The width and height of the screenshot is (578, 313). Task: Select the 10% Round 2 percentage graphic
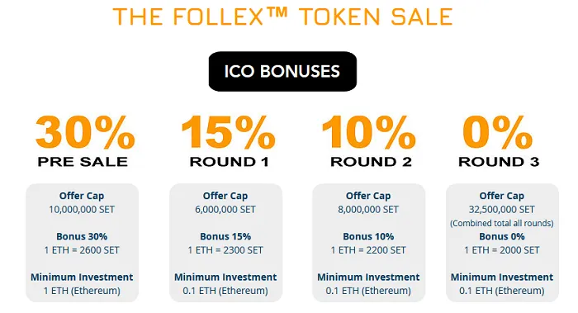(369, 132)
